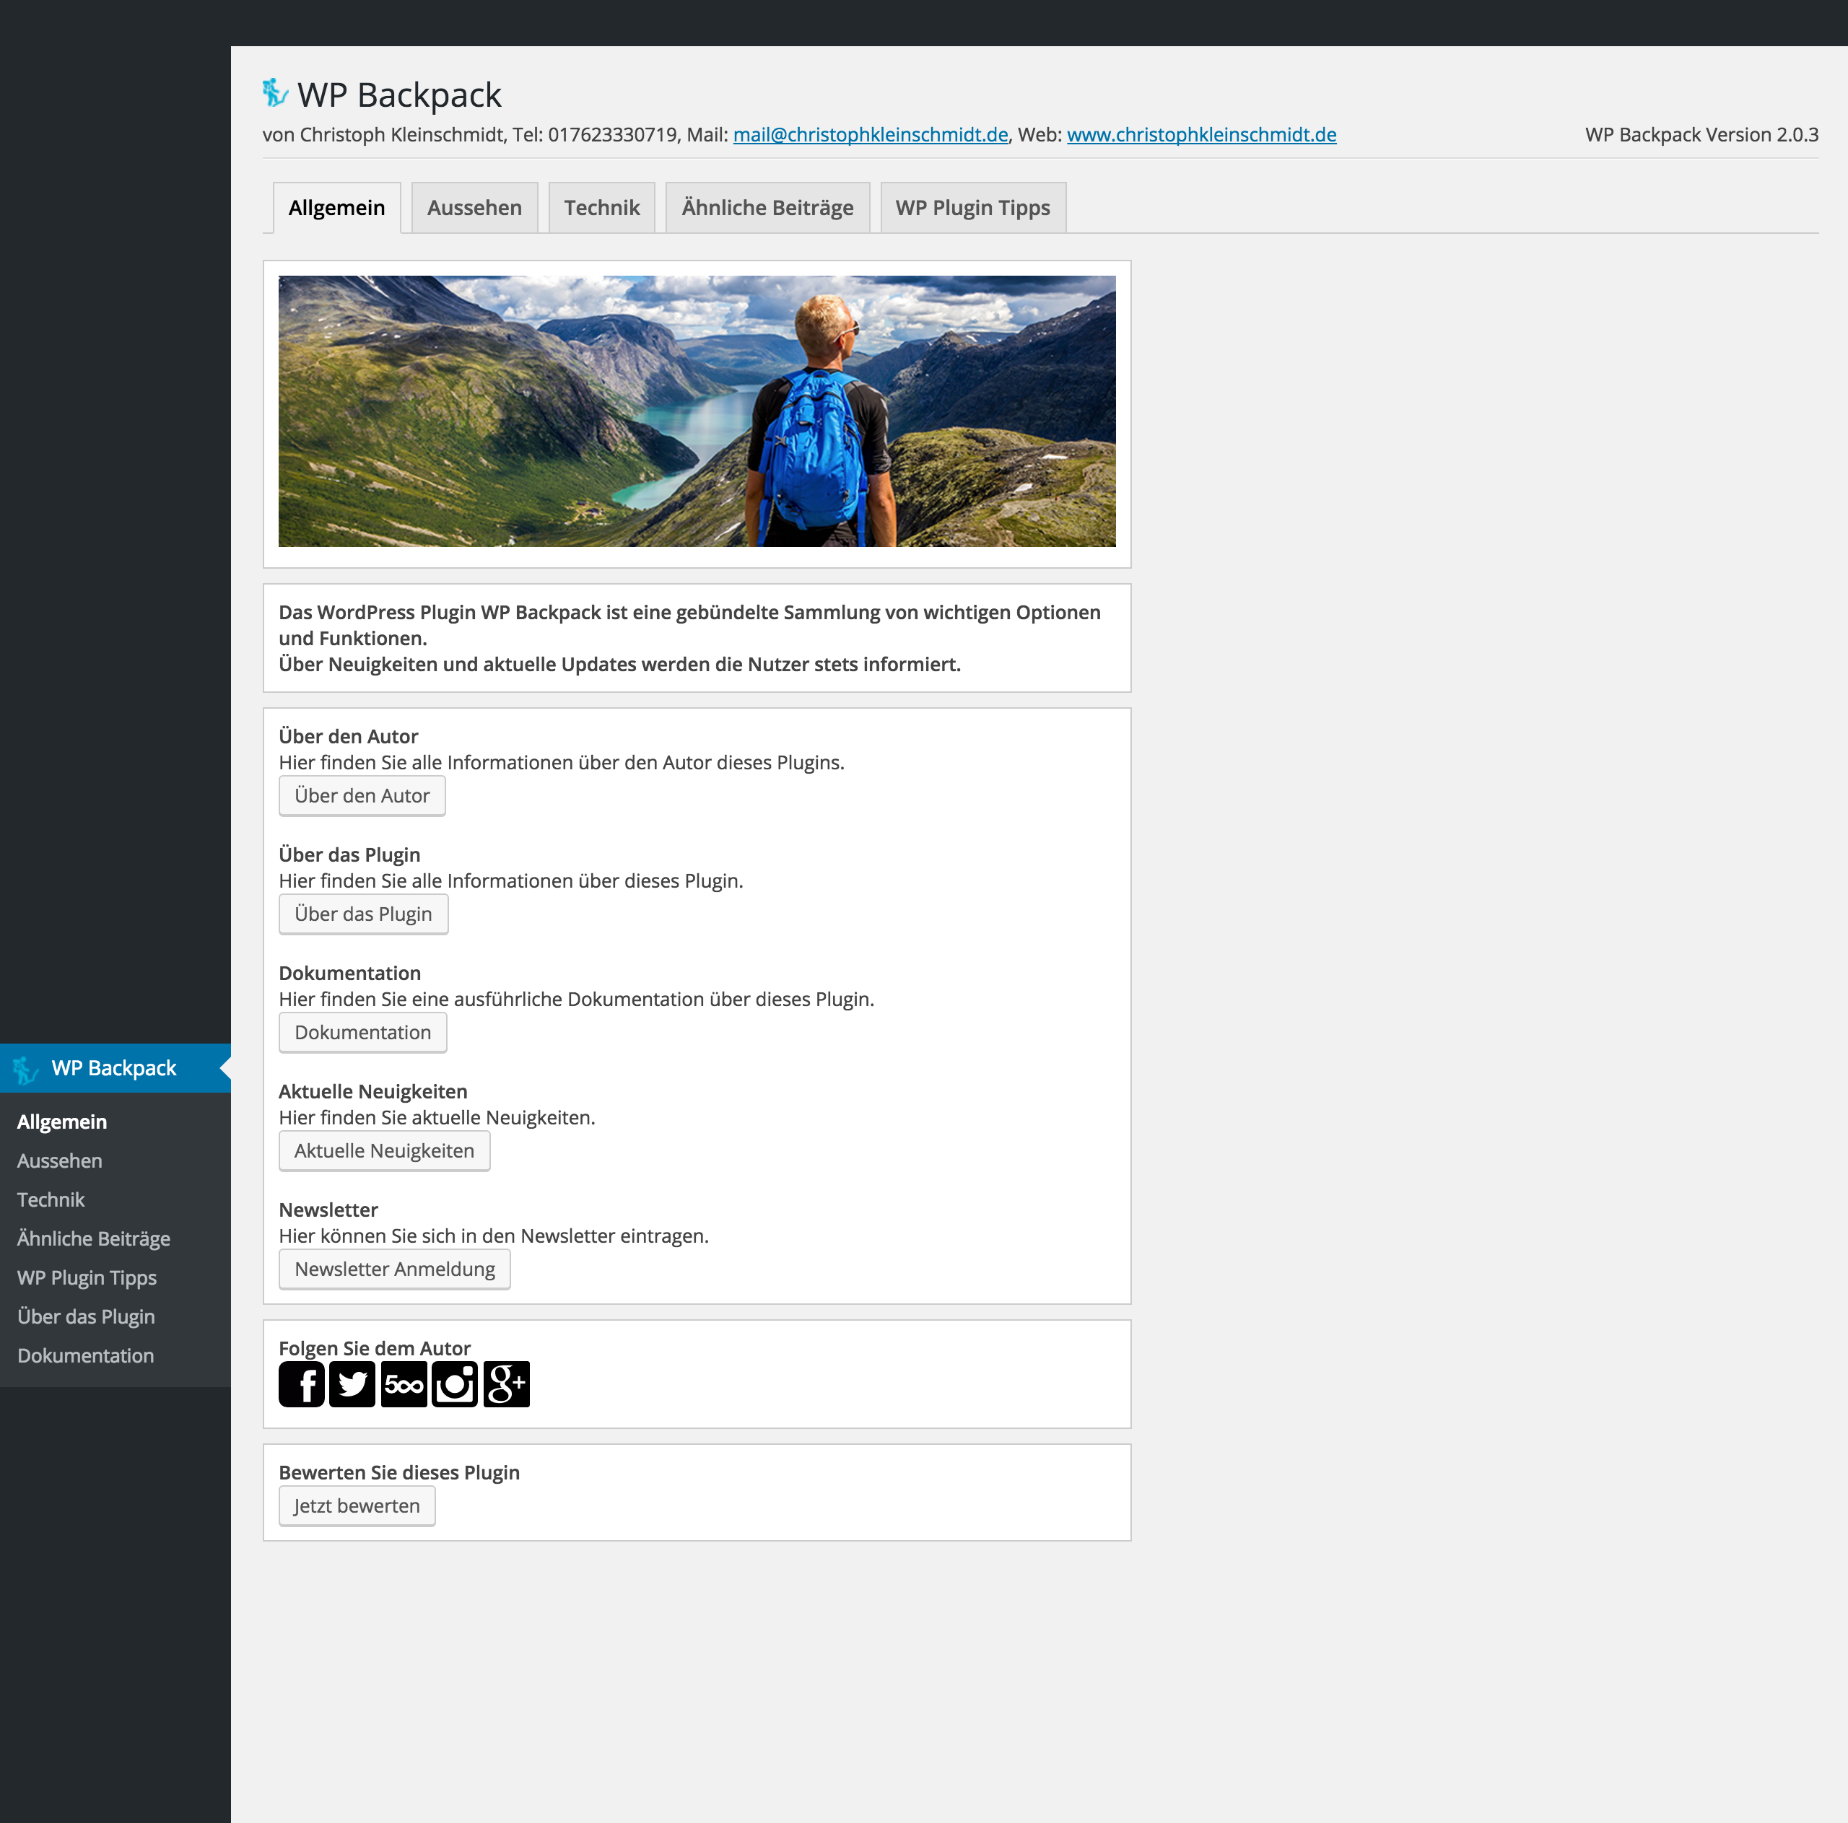Open Allgemein in the sidebar submenu
The height and width of the screenshot is (1823, 1848).
[62, 1121]
